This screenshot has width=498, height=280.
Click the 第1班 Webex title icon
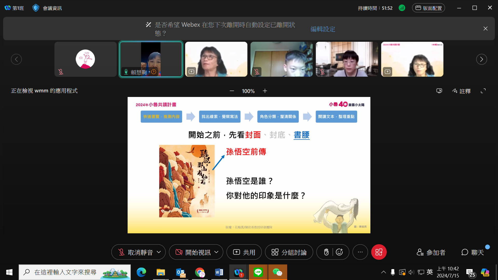tap(8, 8)
